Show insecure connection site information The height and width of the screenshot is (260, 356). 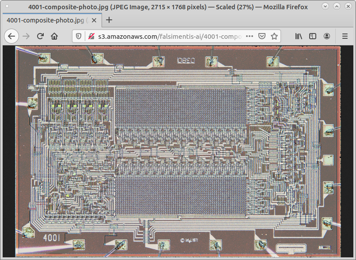[x=91, y=36]
